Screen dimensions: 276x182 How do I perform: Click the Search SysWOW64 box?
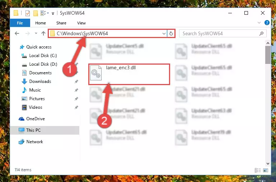(x=223, y=33)
